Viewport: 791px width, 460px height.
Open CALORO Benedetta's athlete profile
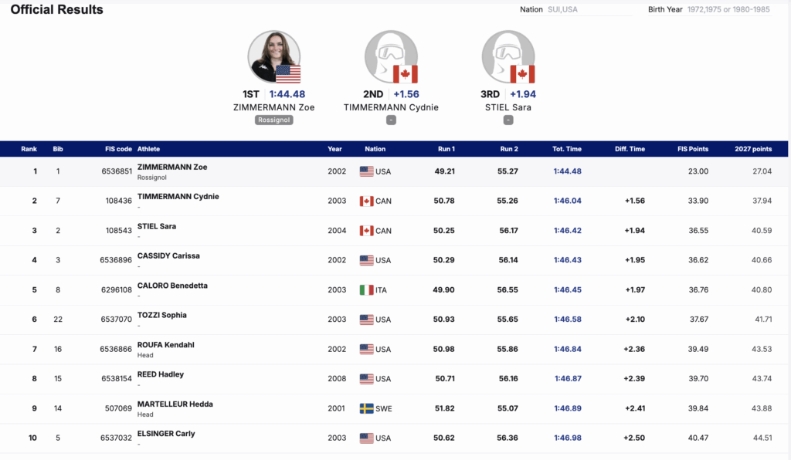pyautogui.click(x=172, y=286)
